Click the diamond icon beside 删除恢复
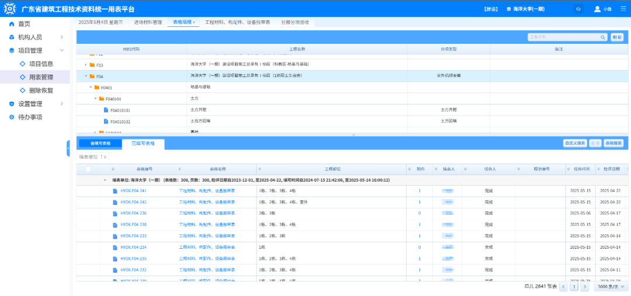The width and height of the screenshot is (631, 296). [x=23, y=90]
